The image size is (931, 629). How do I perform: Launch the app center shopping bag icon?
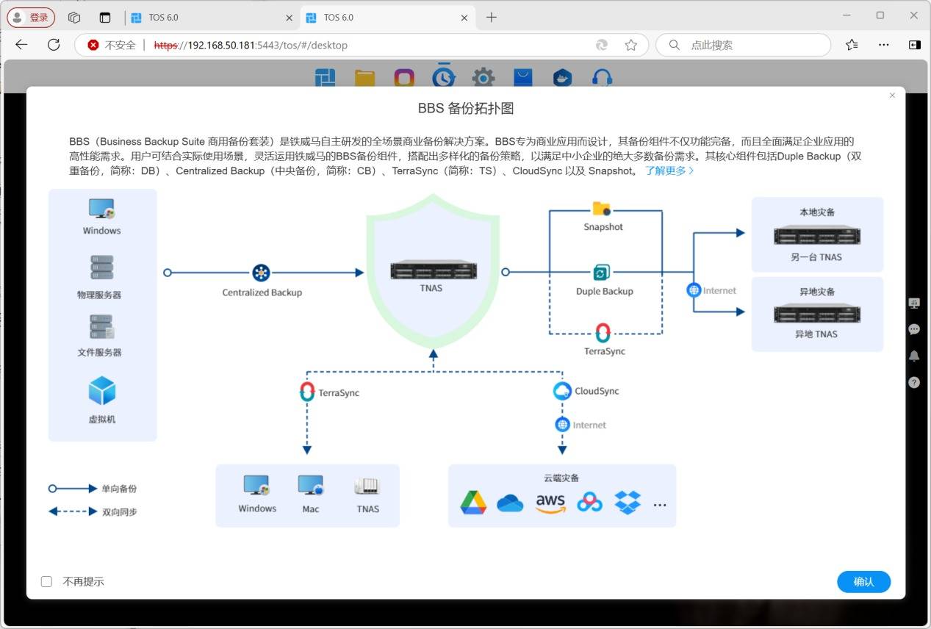[x=522, y=78]
